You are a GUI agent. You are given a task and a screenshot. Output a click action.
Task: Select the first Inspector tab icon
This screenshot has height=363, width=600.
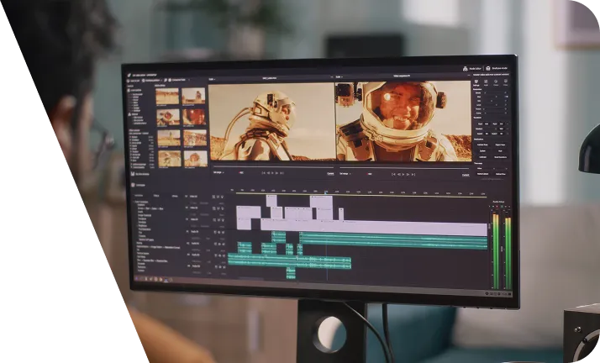[476, 82]
